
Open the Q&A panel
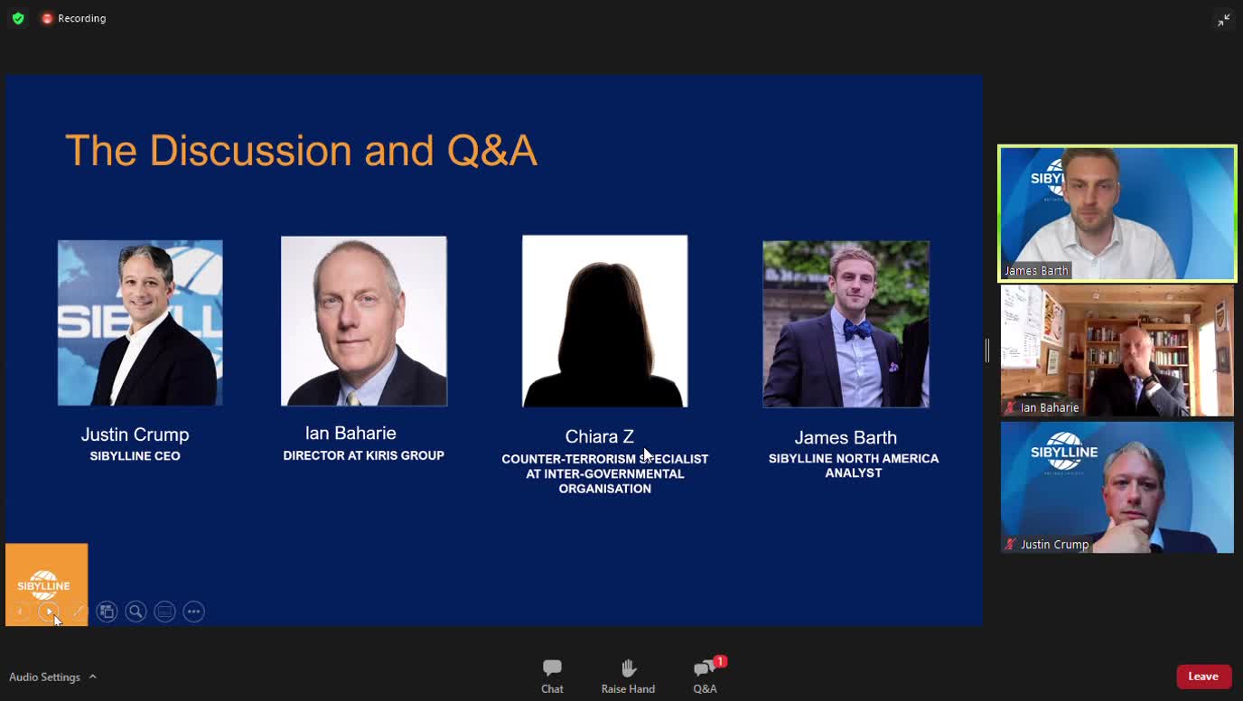pos(705,676)
